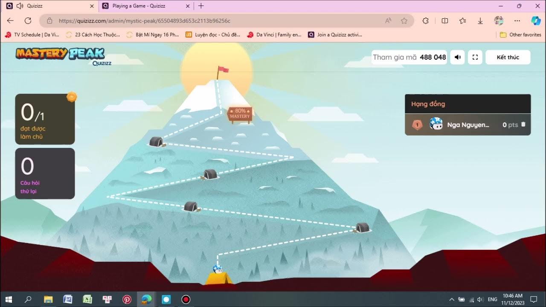Expand the Other favorites folder
This screenshot has height=307, width=546.
pos(520,35)
